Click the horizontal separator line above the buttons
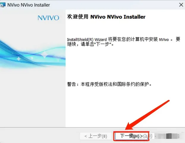This screenshot has width=185, height=143. [x=93, y=127]
